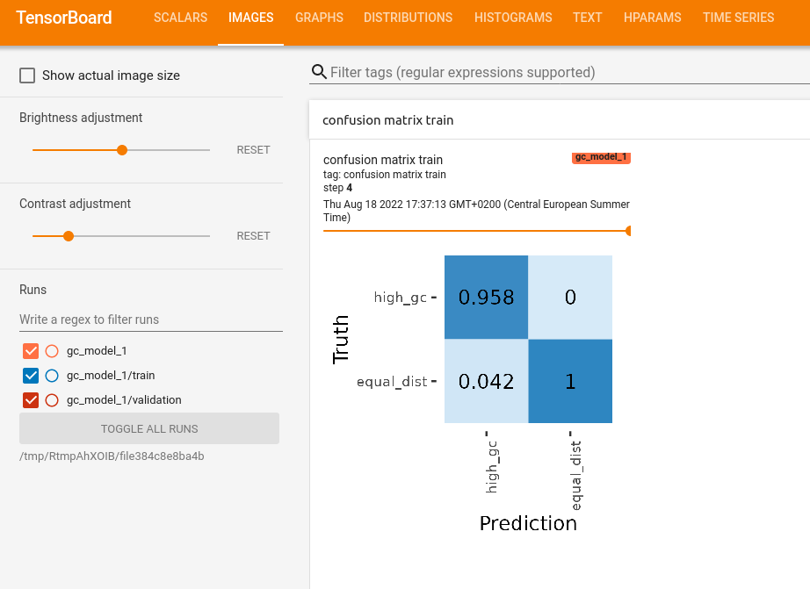This screenshot has height=589, width=810.
Task: Collapse the confusion matrix train section header
Action: click(387, 120)
